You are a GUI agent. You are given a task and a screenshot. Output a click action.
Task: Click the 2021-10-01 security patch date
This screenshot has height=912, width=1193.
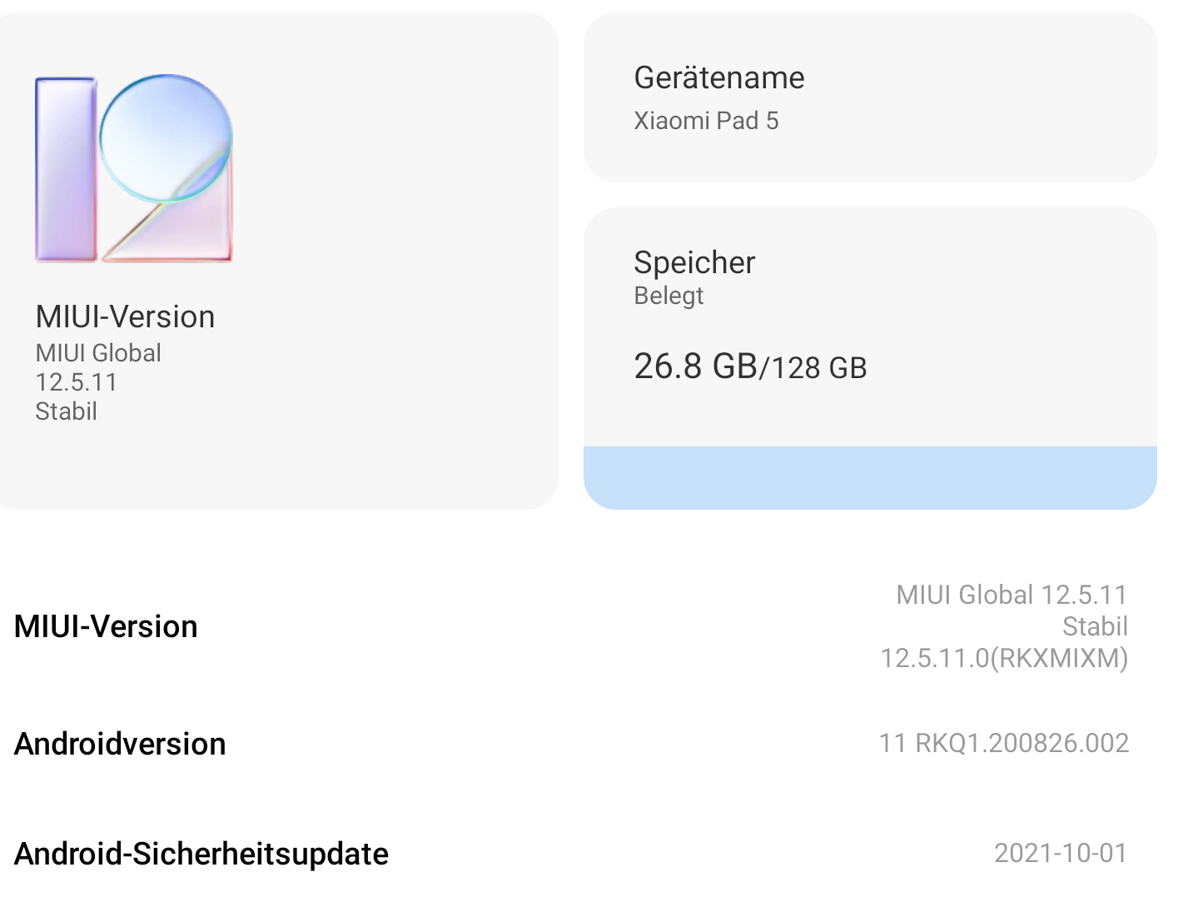tap(1061, 853)
